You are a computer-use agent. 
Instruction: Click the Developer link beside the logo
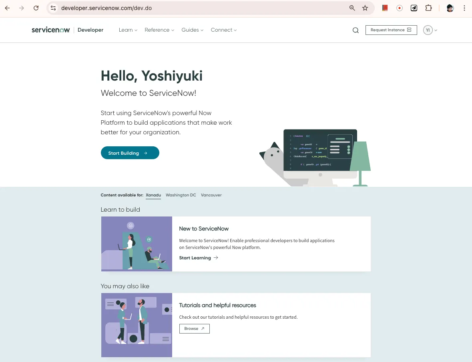click(x=90, y=30)
